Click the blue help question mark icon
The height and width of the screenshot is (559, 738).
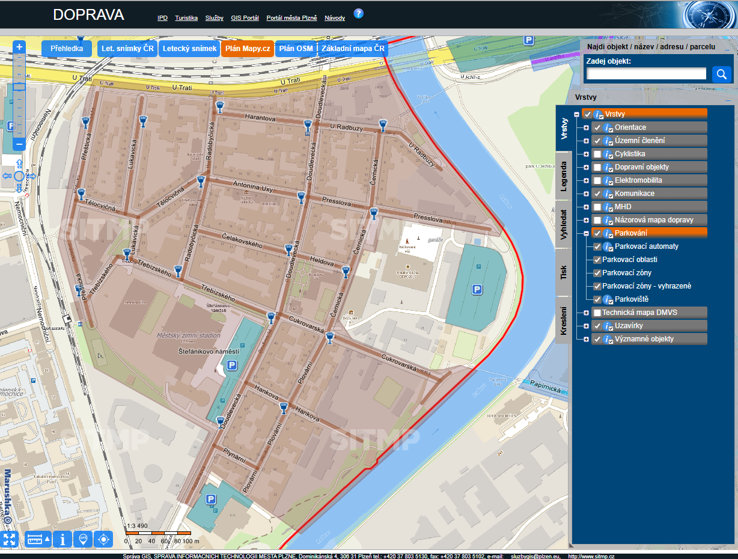pos(358,13)
